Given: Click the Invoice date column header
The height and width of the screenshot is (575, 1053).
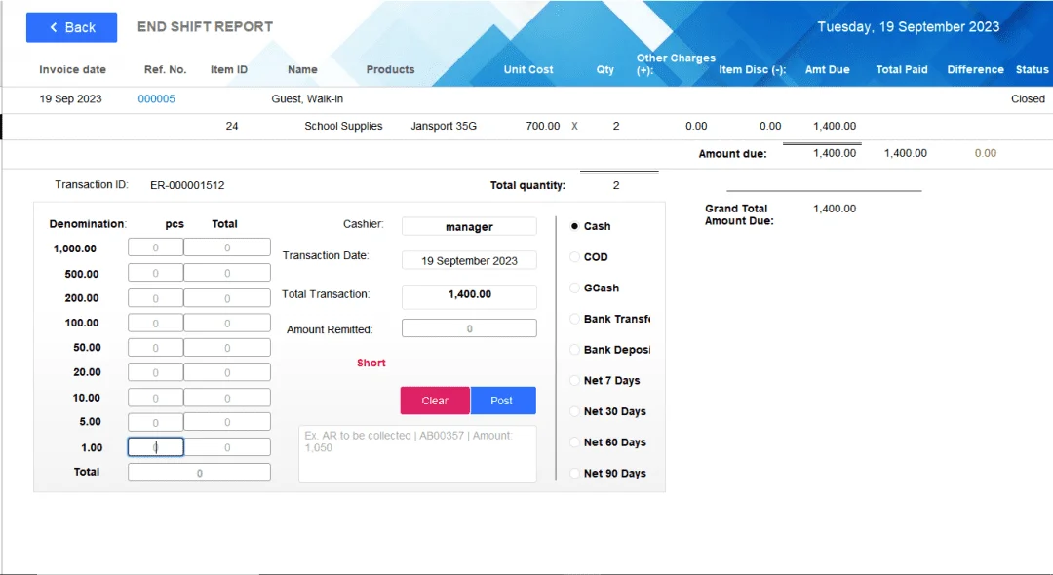Looking at the screenshot, I should click(x=72, y=69).
